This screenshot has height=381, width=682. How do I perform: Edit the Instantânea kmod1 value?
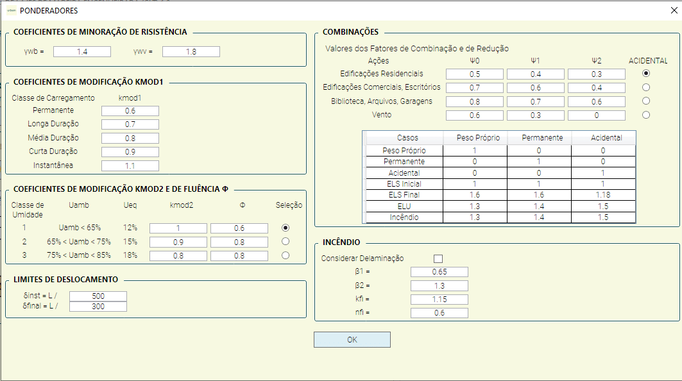point(130,165)
